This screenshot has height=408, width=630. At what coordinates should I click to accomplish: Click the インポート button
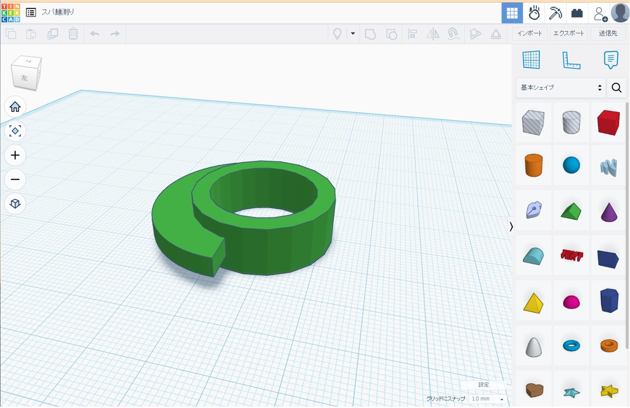[530, 34]
